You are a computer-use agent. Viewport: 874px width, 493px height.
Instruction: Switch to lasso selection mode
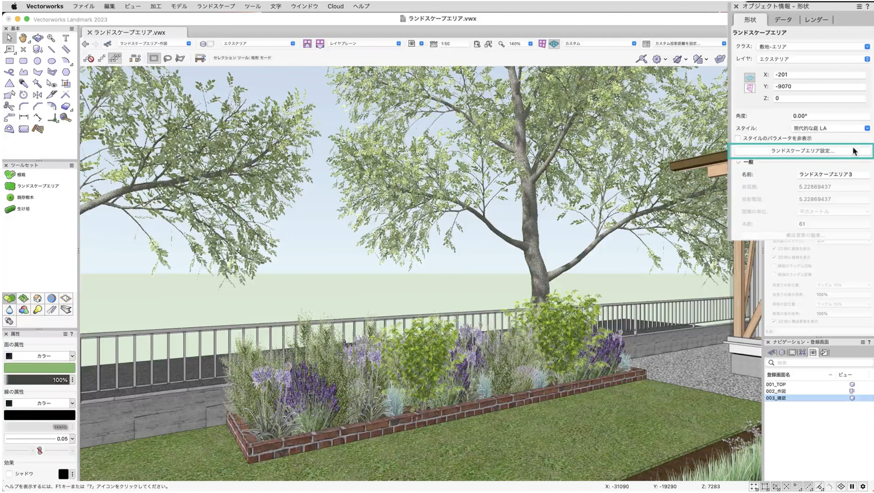pyautogui.click(x=167, y=58)
